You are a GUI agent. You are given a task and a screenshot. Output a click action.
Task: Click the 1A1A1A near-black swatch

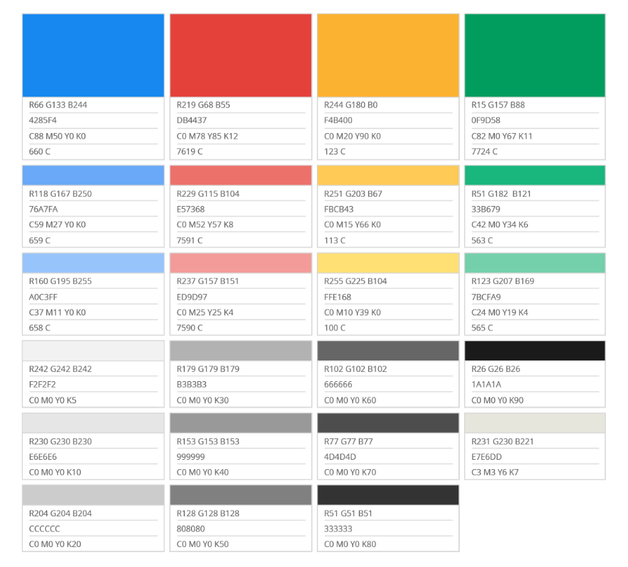click(535, 351)
